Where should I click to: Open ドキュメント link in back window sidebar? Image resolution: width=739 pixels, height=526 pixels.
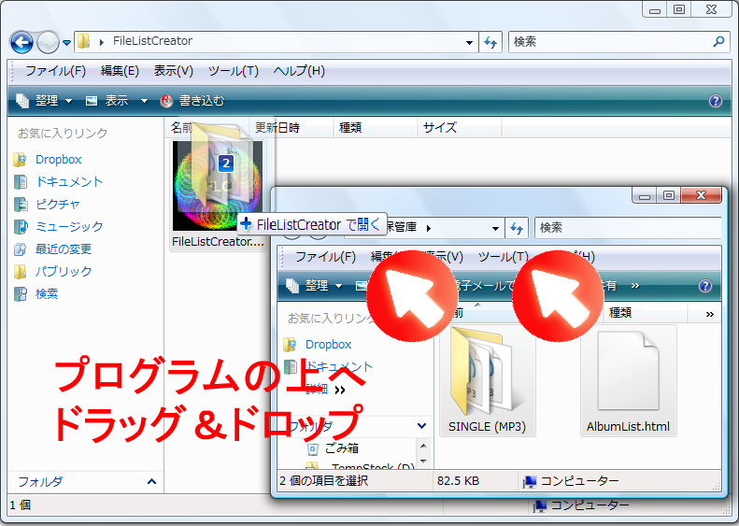(69, 182)
